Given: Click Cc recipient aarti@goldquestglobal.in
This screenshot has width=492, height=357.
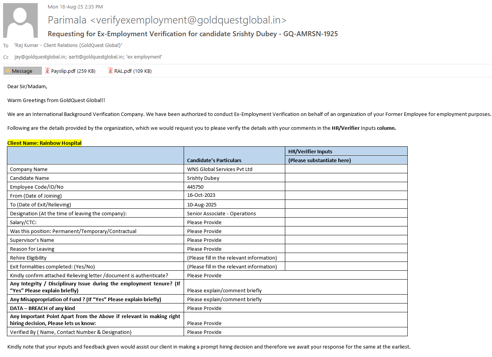Looking at the screenshot, I should pyautogui.click(x=96, y=57).
